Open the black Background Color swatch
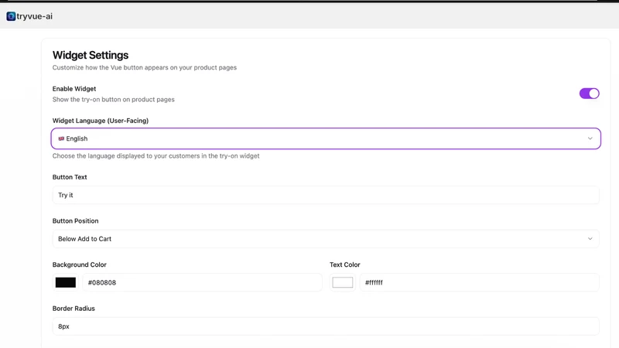The height and width of the screenshot is (348, 619). pyautogui.click(x=66, y=282)
